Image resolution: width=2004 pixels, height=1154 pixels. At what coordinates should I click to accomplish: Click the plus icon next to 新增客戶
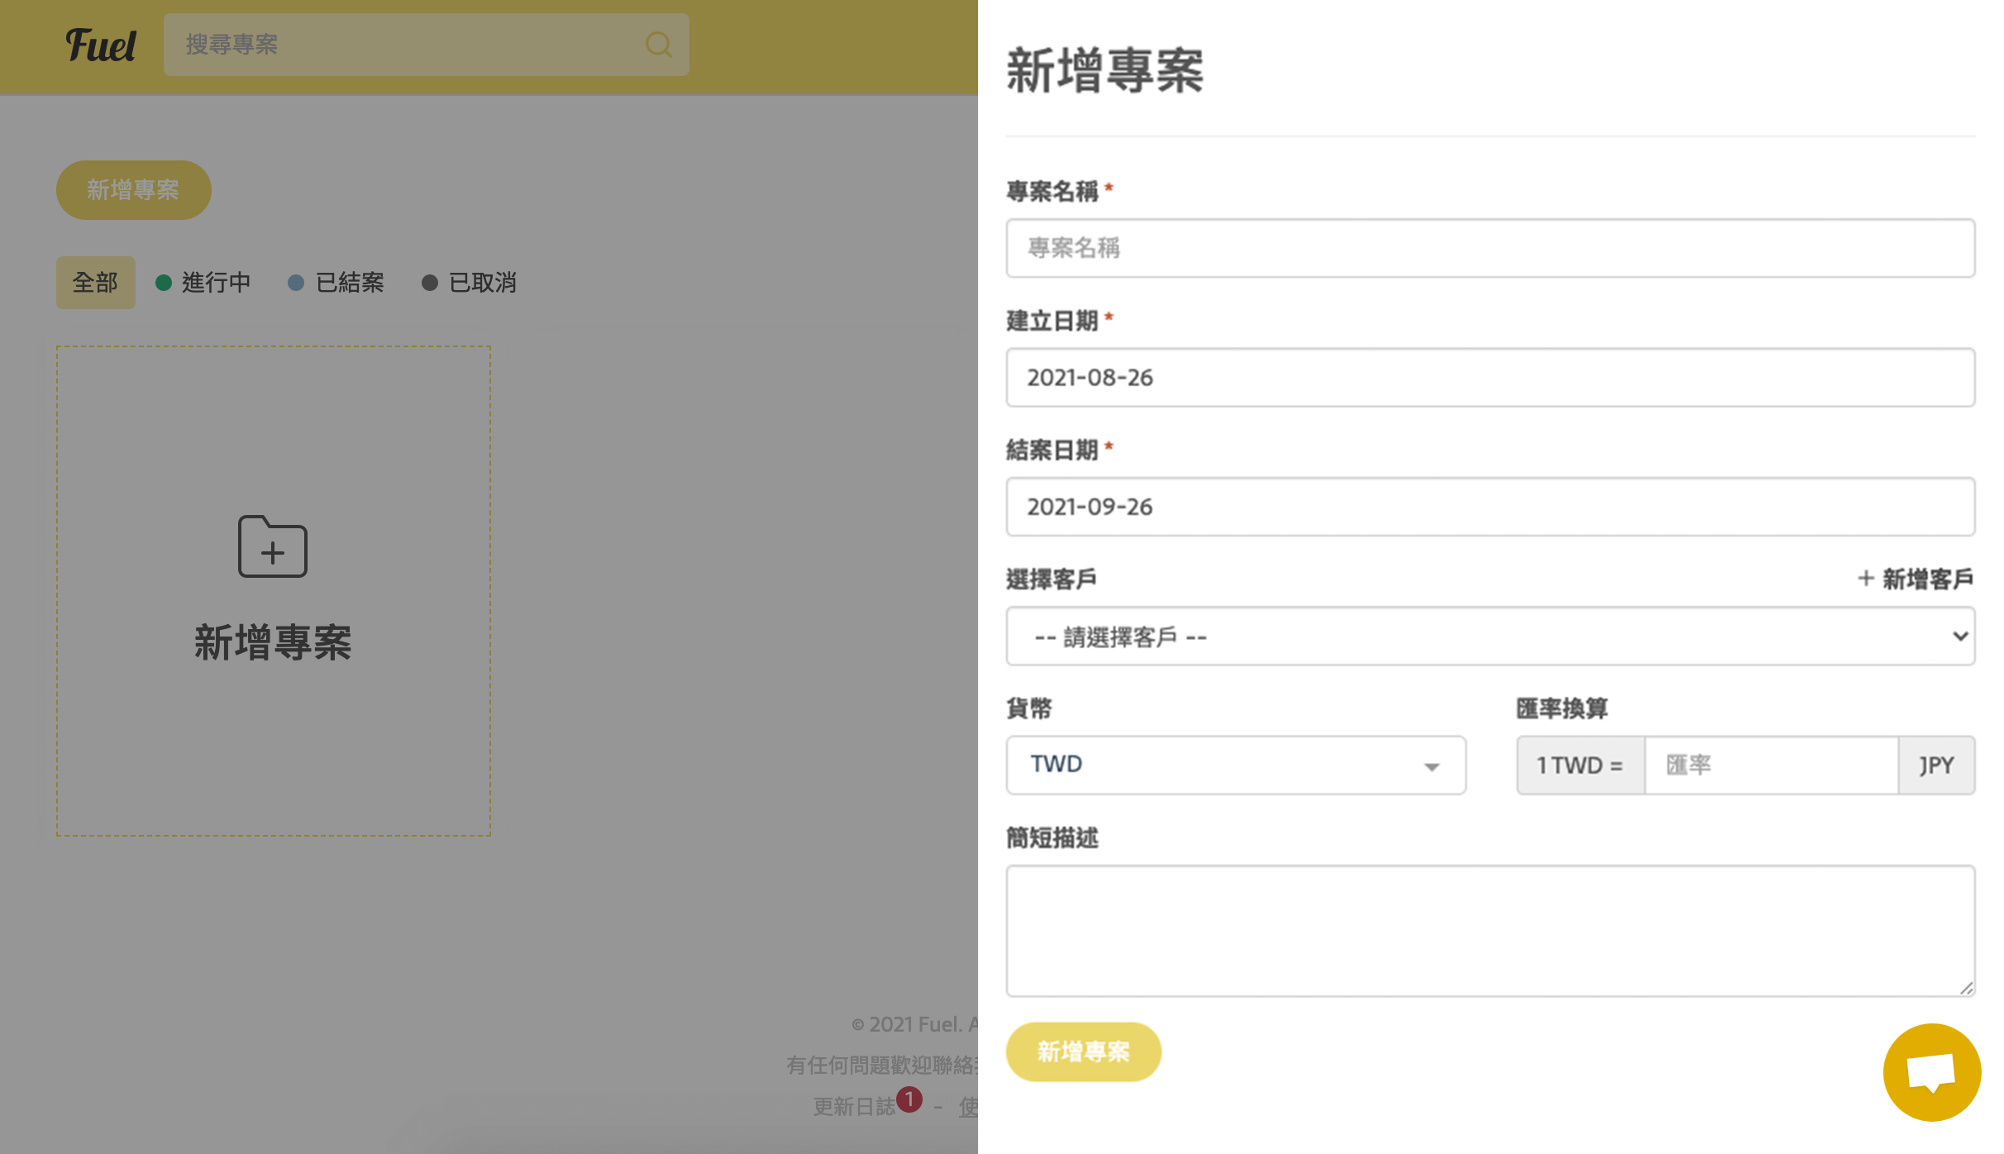1868,578
